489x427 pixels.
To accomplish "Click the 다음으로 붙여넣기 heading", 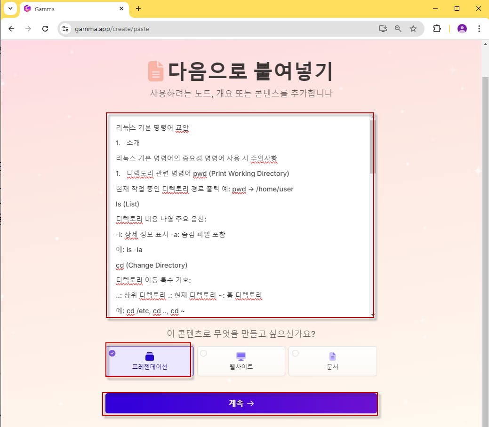I will [250, 71].
